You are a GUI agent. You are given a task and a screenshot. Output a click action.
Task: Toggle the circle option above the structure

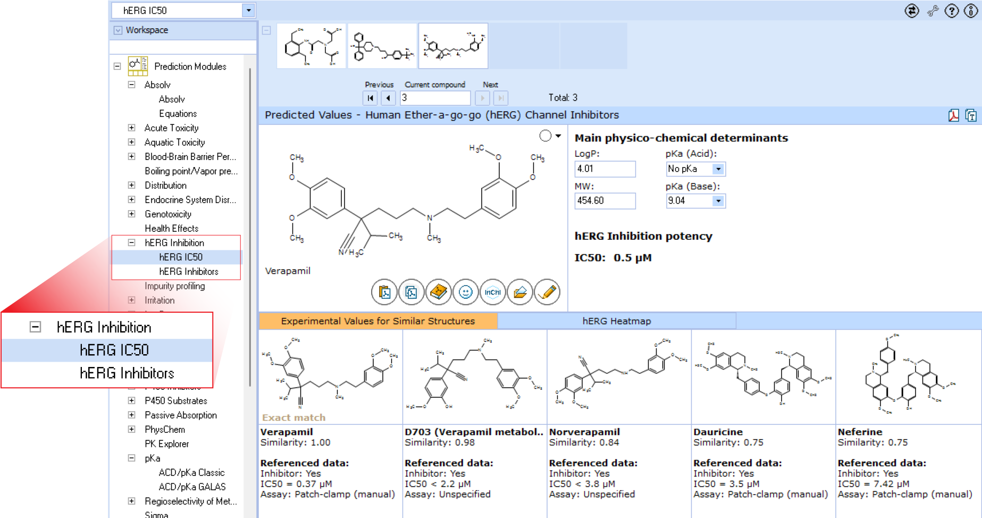[x=545, y=136]
